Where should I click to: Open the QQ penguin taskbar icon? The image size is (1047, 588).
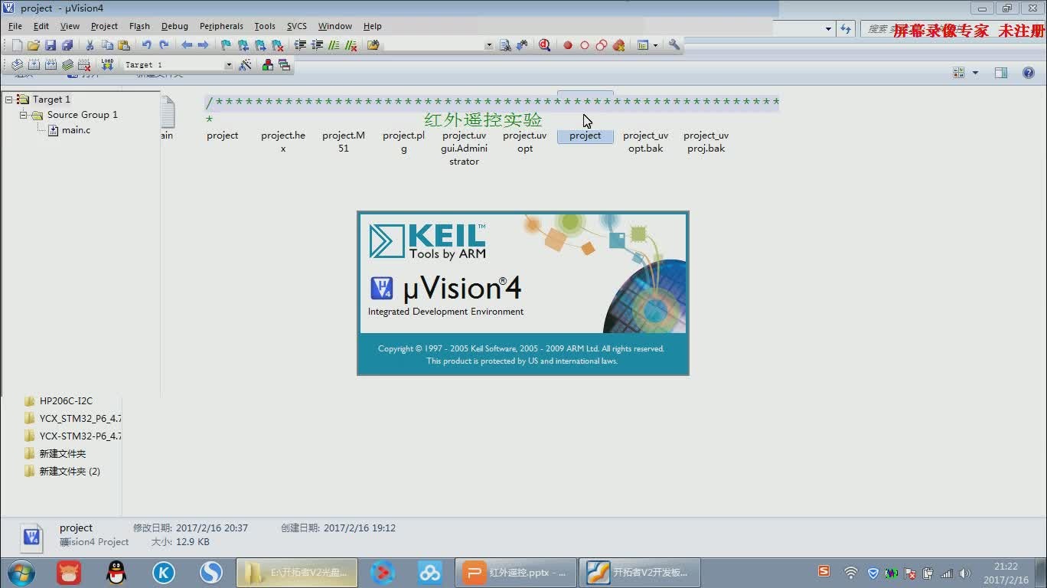[x=116, y=572]
